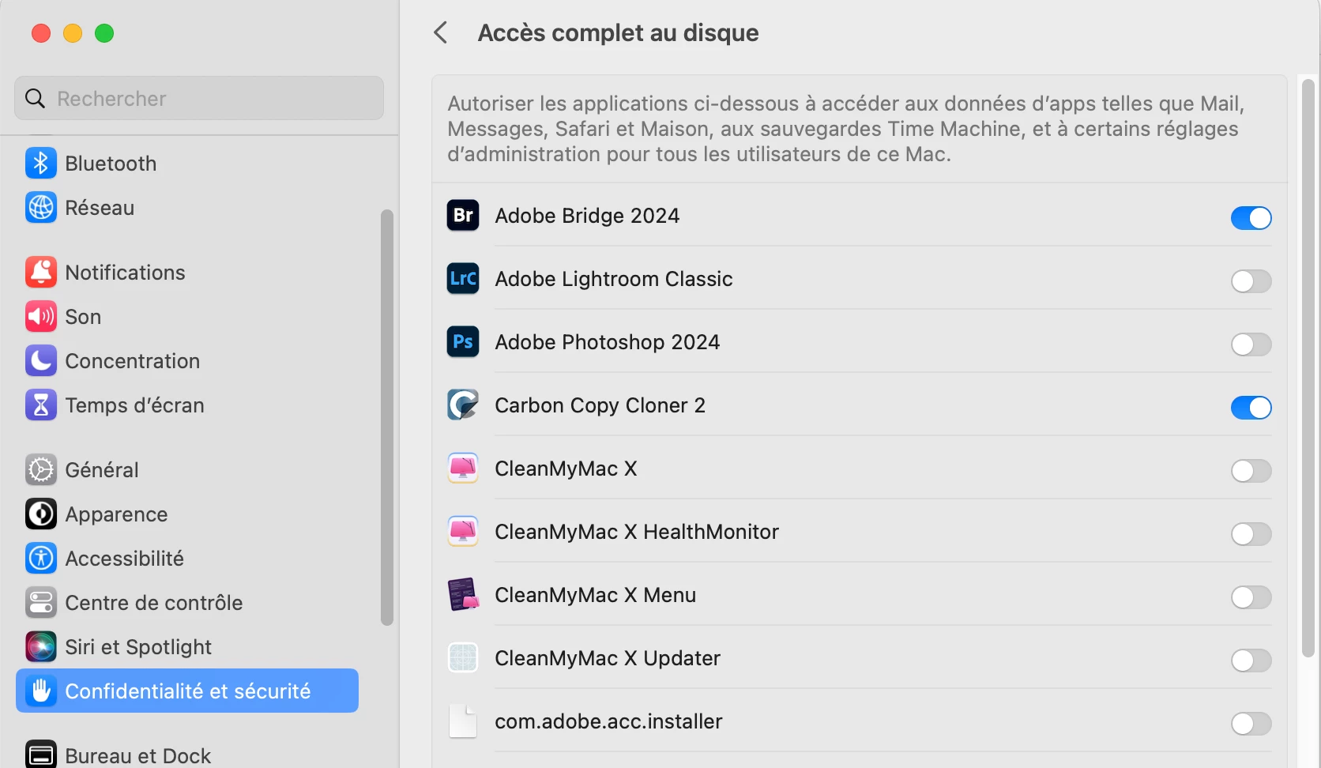Click the Bureau et Dock icon
Screen dimensions: 1321x768
41,755
